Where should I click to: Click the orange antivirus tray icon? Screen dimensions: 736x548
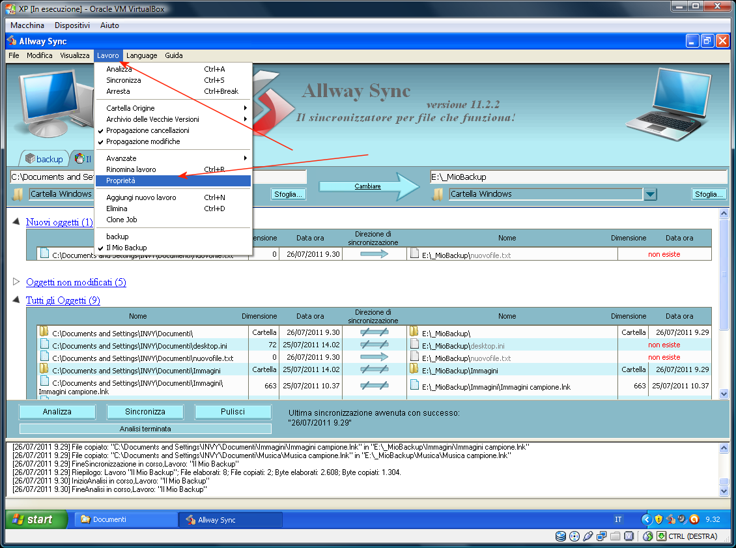click(x=694, y=519)
